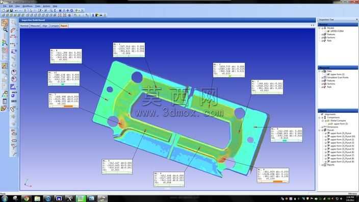Image resolution: width=359 pixels, height=202 pixels.
Task: Select the Alignments item in Reports tree
Action: [x=330, y=114]
